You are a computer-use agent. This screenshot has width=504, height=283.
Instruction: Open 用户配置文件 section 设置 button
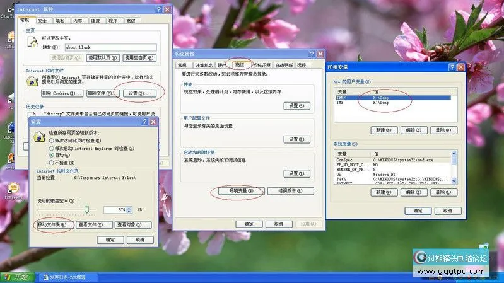click(296, 139)
